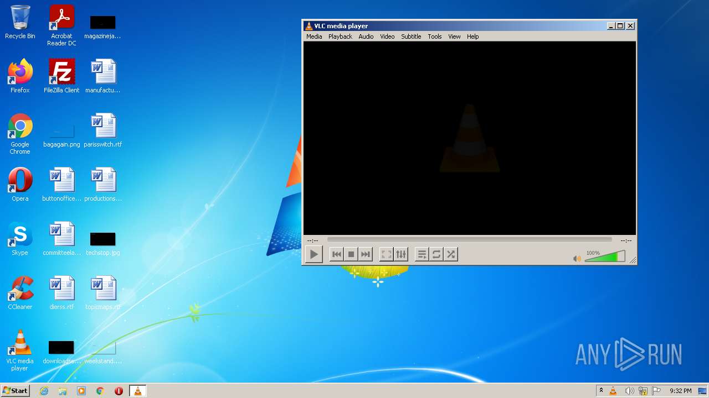Open the View menu in VLC
Image resolution: width=709 pixels, height=398 pixels.
(454, 36)
